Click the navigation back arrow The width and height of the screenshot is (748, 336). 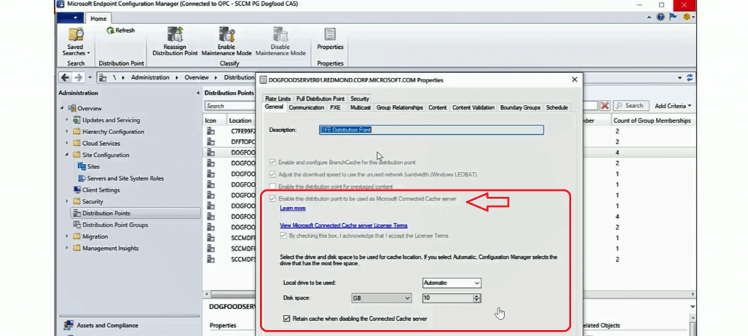[64, 77]
